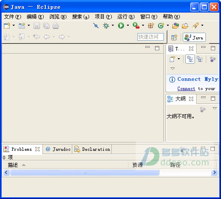Screen dimensions: 221x199
Task: Open the 浏览(N) menu
Action: tap(58, 17)
